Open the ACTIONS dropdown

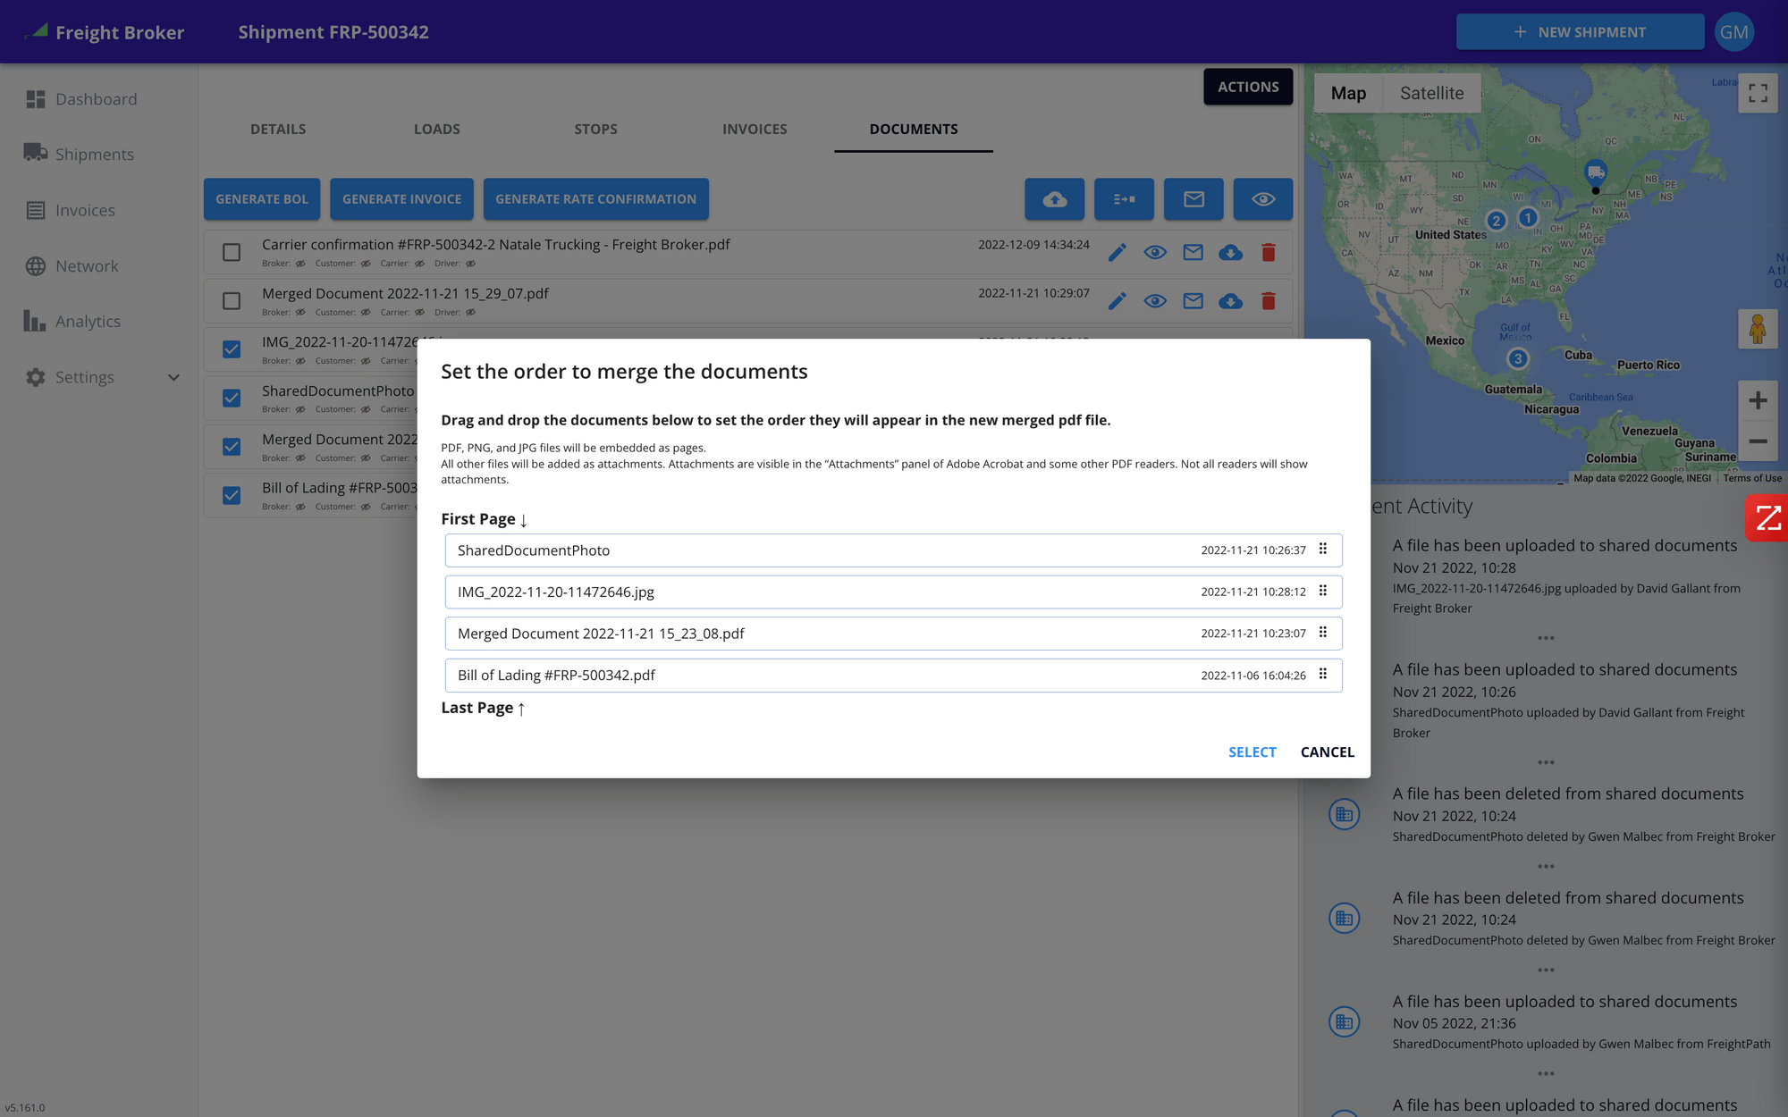pos(1247,87)
